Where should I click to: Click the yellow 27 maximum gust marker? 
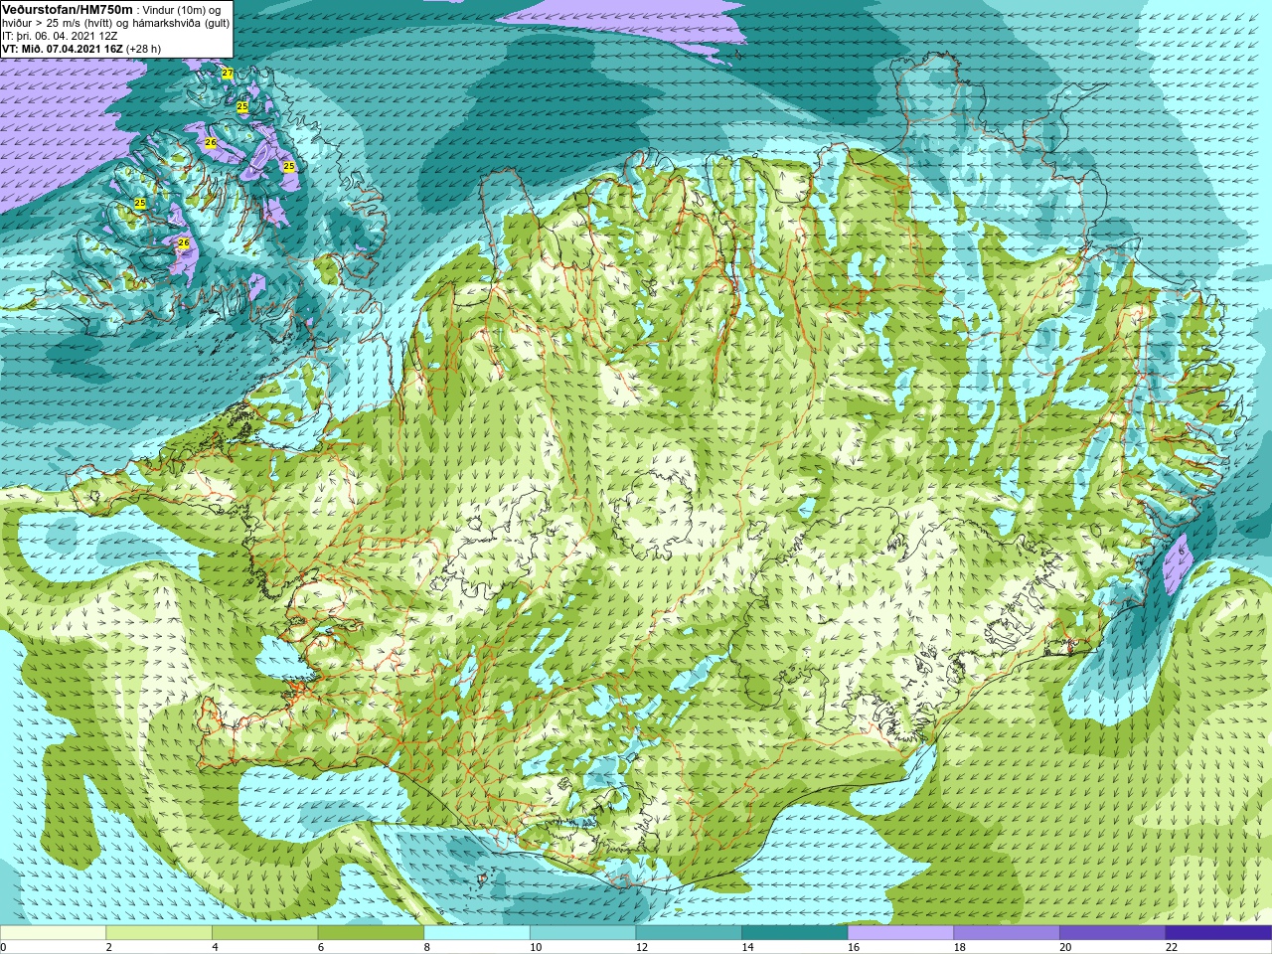pos(228,74)
